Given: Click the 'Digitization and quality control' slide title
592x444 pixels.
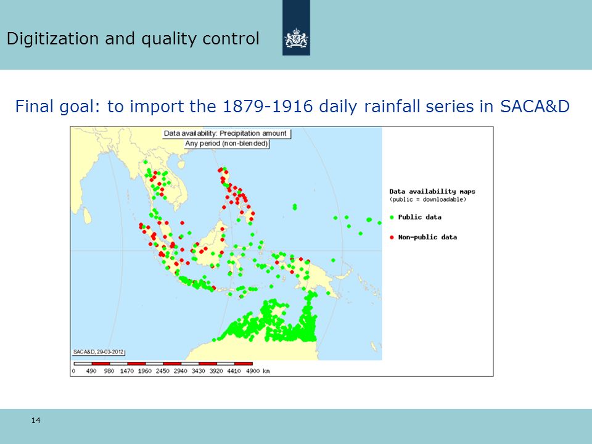Looking at the screenshot, I should 133,39.
